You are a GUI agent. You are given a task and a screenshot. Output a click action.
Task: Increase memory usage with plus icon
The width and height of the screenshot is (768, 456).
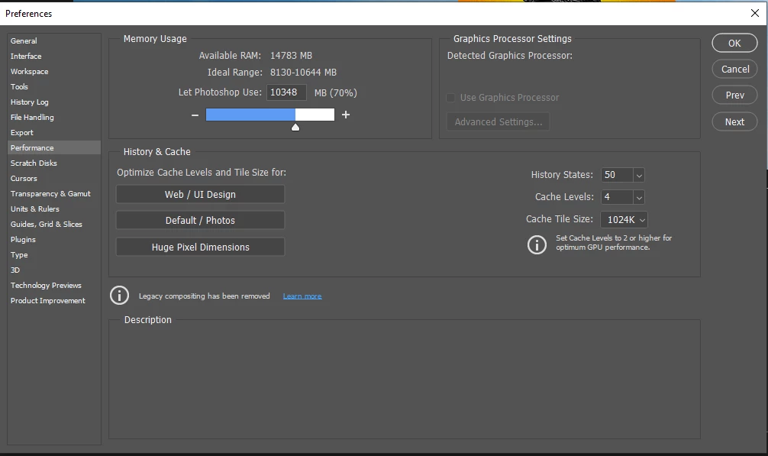346,115
